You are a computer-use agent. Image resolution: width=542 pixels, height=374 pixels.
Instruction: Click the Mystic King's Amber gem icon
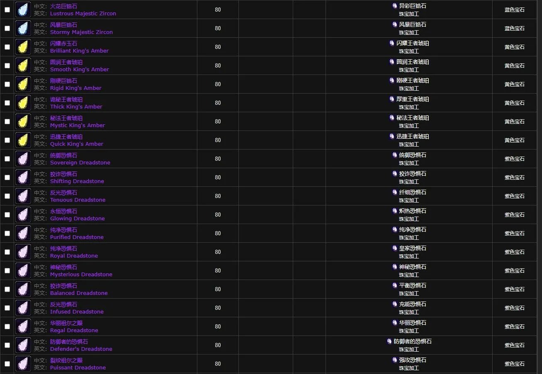coord(23,121)
